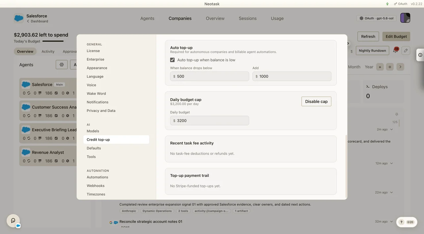Click the microphone icon in title bar

[x=388, y=4]
